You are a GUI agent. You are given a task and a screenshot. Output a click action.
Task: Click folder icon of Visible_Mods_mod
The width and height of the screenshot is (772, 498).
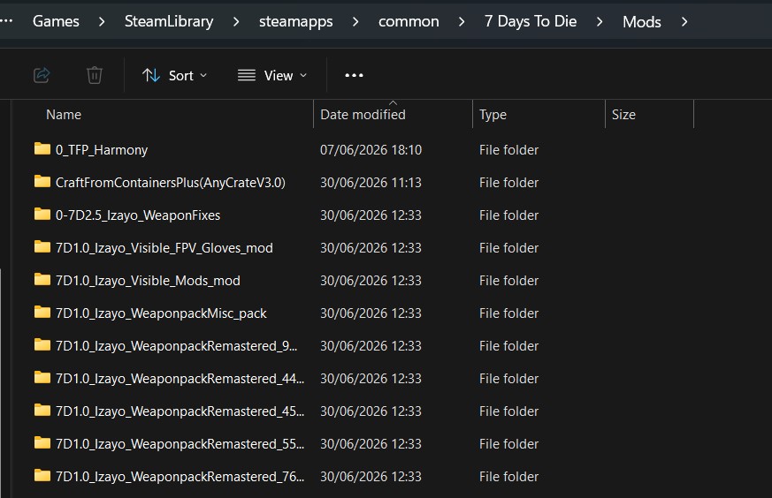(42, 279)
